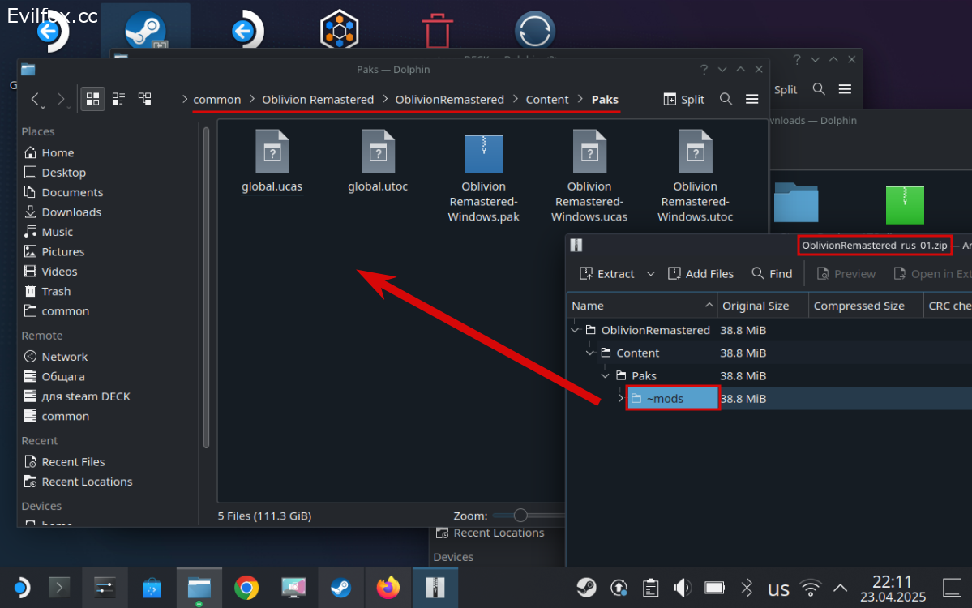Click Preview in Ark toolbar
The height and width of the screenshot is (608, 972).
[x=846, y=273]
